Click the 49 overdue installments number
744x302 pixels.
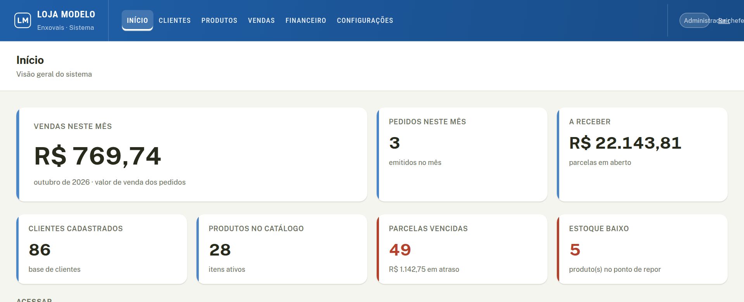coord(400,250)
